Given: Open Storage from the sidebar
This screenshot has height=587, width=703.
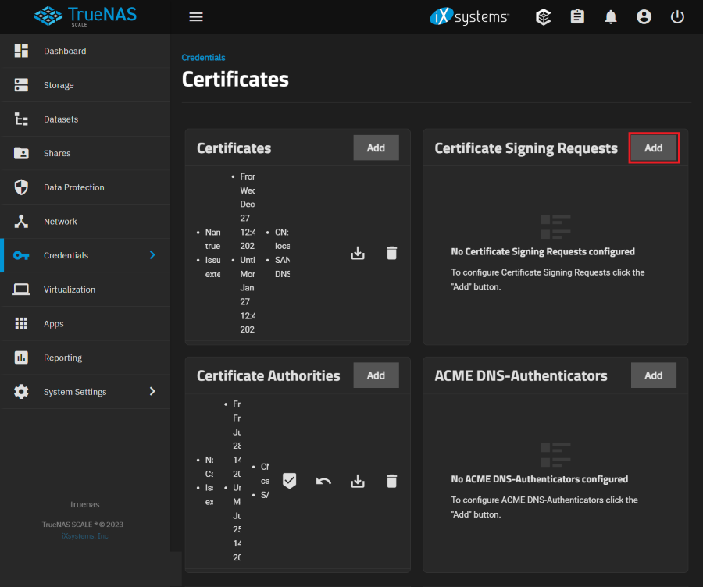Looking at the screenshot, I should pyautogui.click(x=59, y=85).
